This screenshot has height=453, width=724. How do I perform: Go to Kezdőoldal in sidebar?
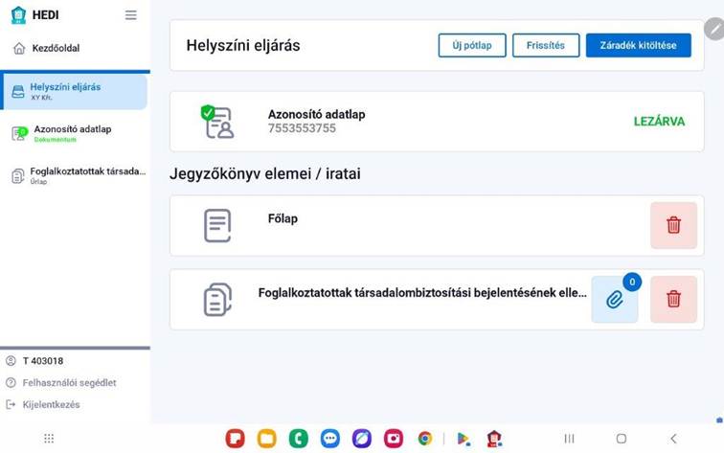[x=56, y=48]
